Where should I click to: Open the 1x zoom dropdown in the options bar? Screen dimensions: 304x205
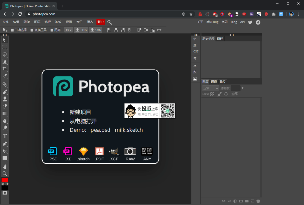point(68,30)
